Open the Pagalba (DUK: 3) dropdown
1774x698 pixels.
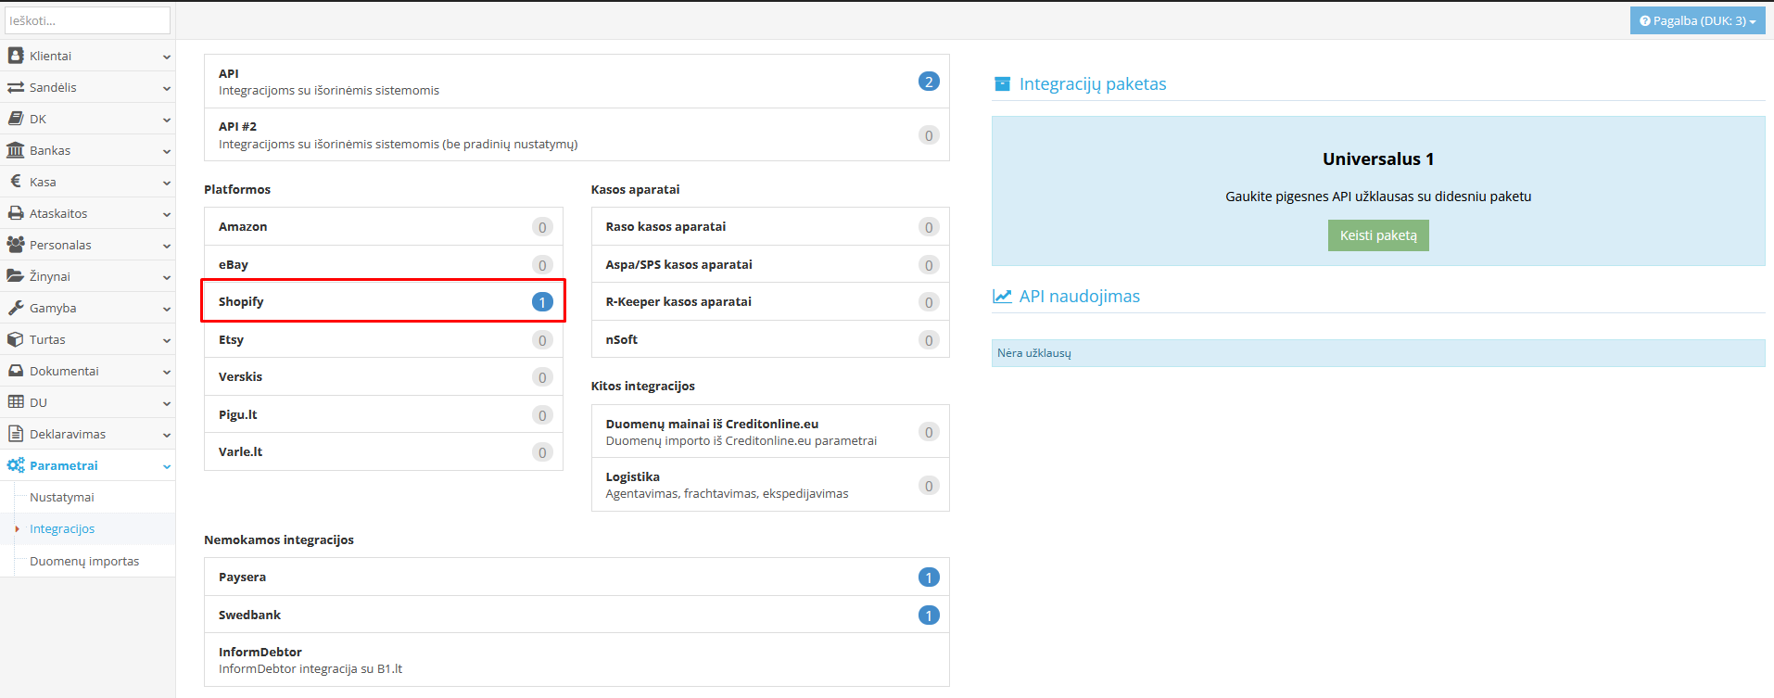1697,20
